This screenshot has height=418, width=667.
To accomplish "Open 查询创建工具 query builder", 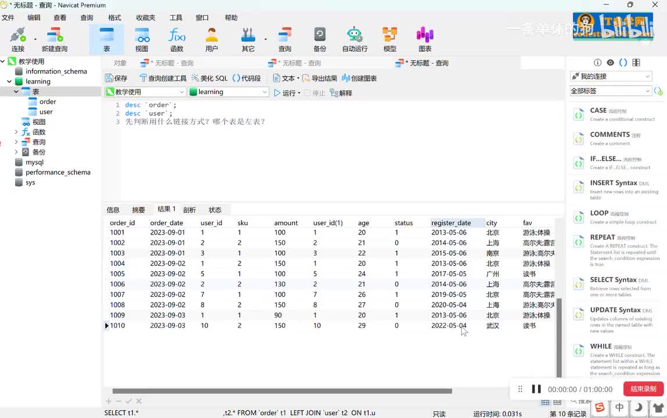I will coord(163,78).
